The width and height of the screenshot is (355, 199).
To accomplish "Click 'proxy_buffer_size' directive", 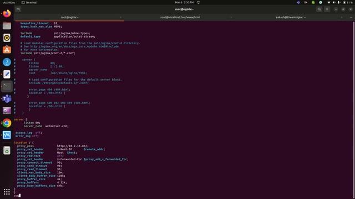I will [31, 179].
